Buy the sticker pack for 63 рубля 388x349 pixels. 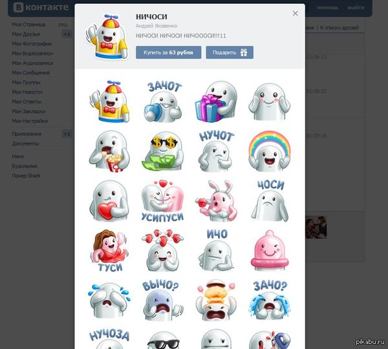[168, 52]
